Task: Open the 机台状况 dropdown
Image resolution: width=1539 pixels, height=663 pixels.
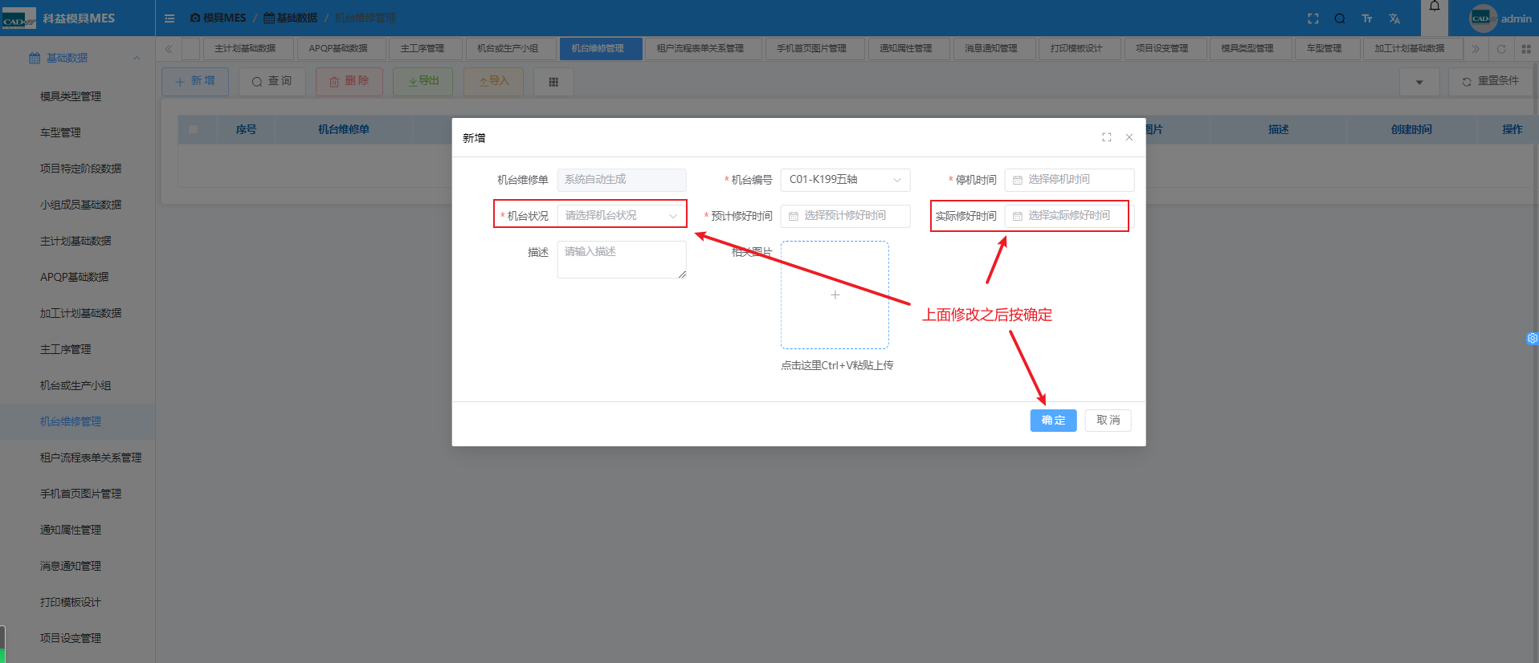Action: click(622, 216)
